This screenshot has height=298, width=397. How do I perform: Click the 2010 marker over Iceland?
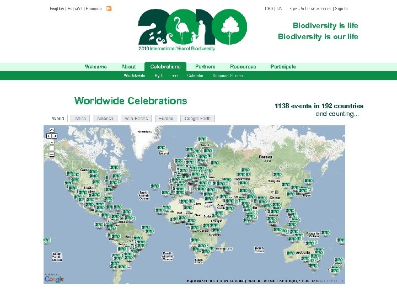161,148
